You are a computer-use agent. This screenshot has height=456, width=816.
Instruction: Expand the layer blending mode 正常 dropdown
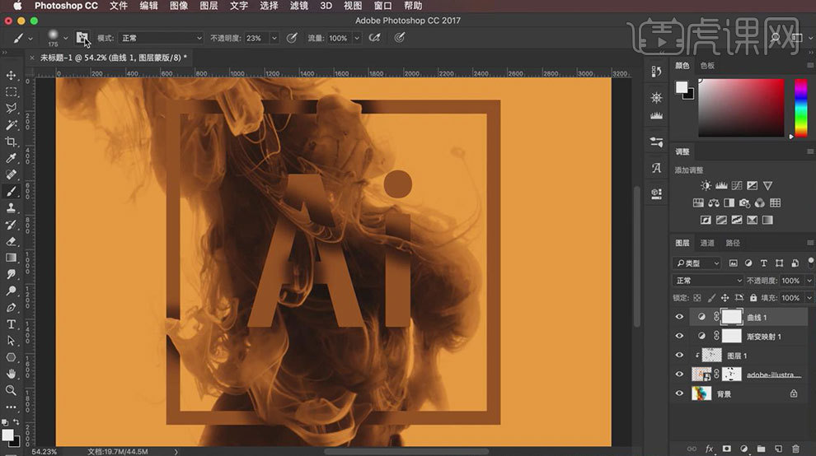(709, 281)
